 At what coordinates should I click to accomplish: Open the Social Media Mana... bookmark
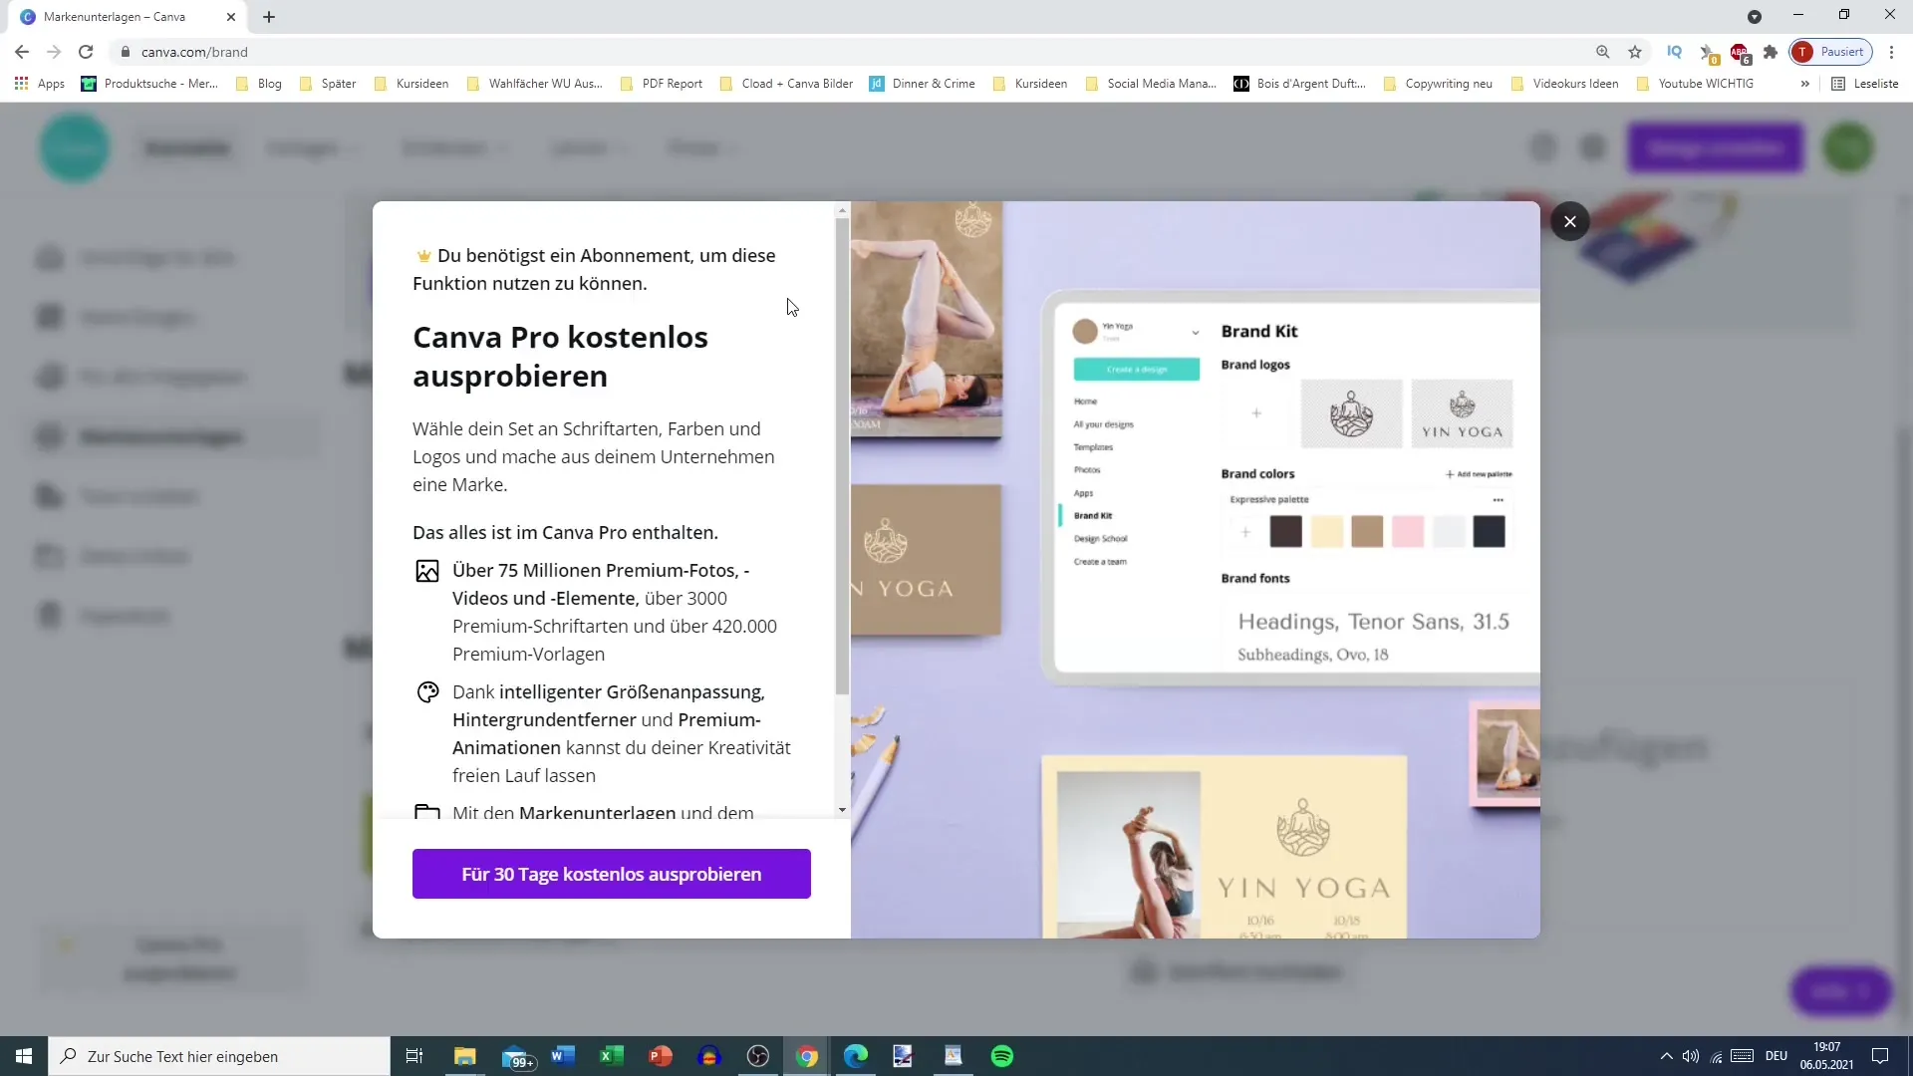coord(1151,84)
